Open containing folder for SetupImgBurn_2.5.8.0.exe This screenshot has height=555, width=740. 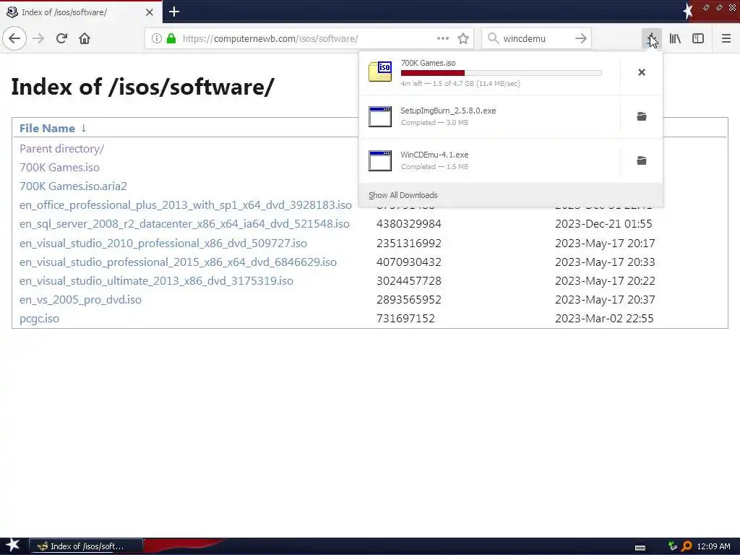tap(642, 116)
